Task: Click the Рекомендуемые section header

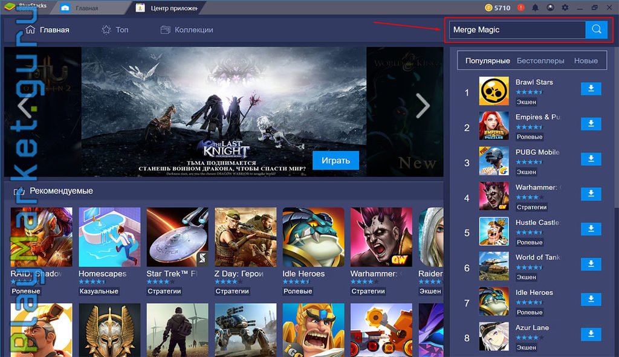Action: pos(61,191)
